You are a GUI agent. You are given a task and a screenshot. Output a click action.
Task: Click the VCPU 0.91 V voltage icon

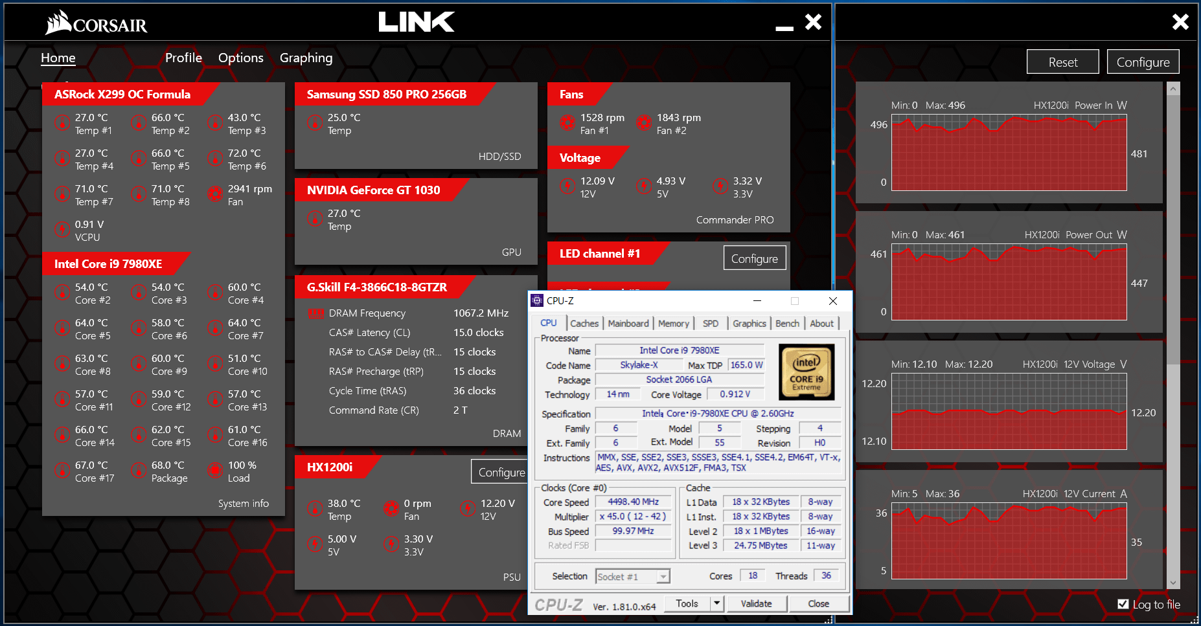pos(62,229)
